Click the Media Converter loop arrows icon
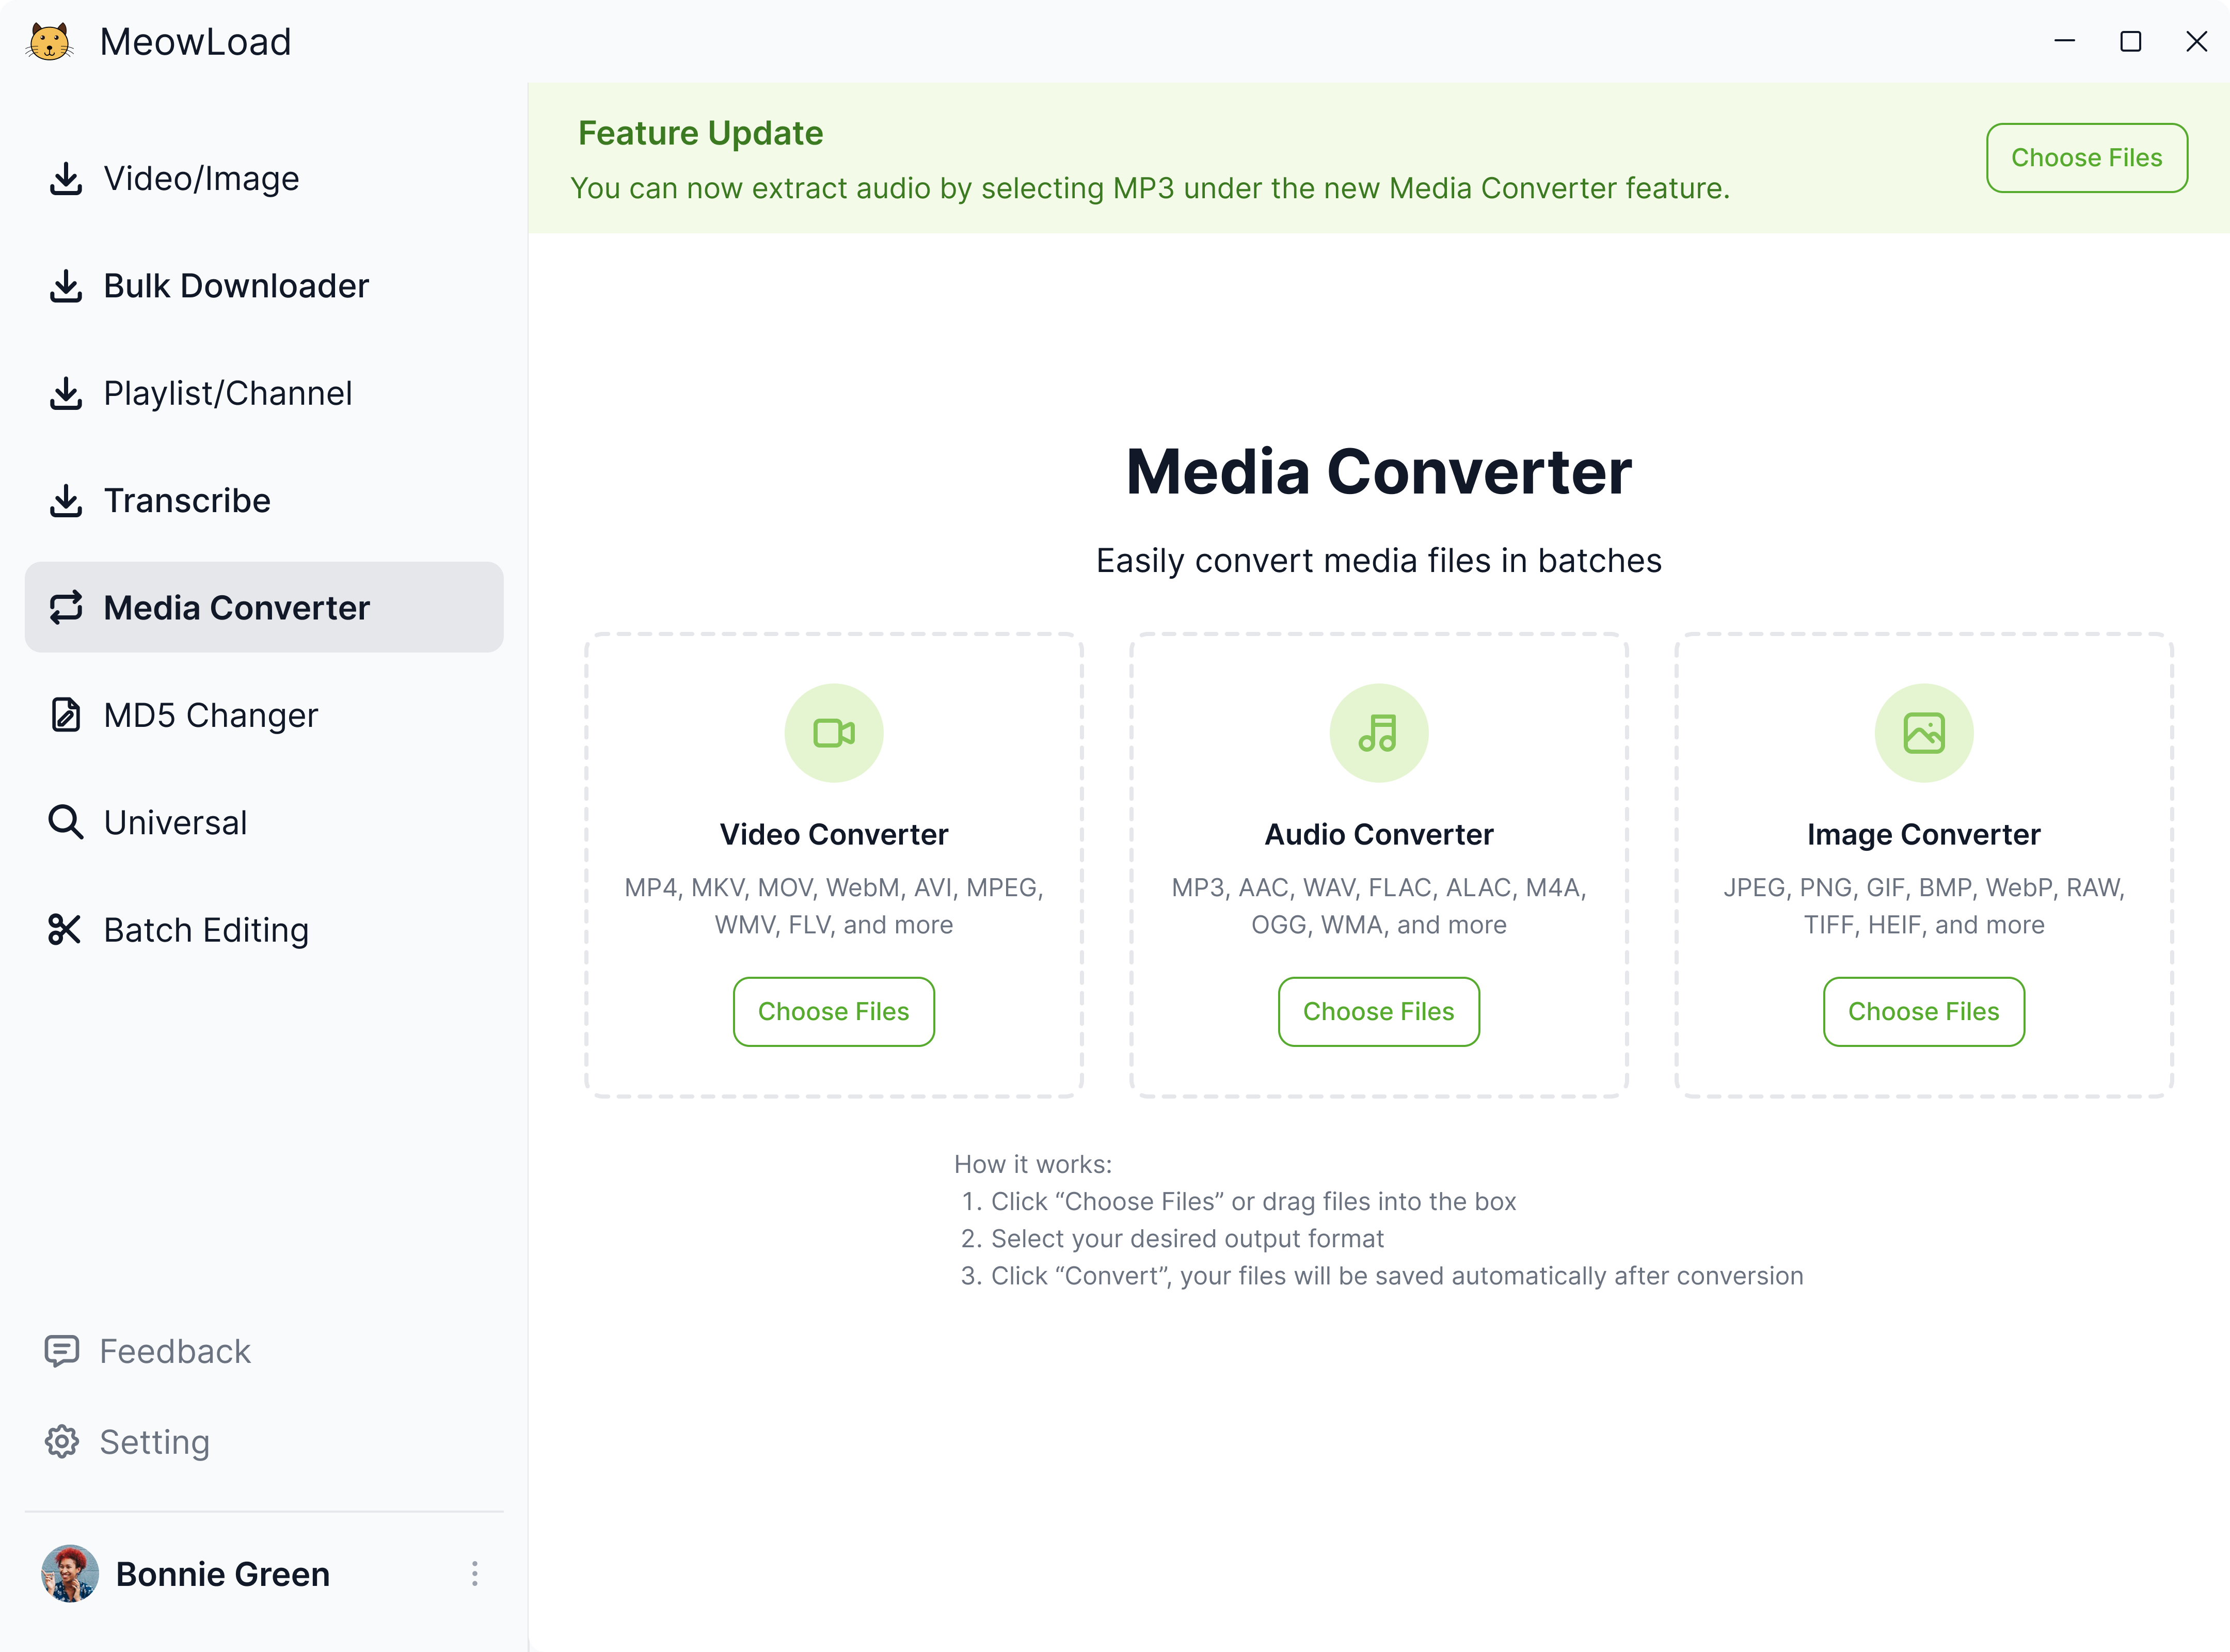2230x1652 pixels. tap(66, 607)
